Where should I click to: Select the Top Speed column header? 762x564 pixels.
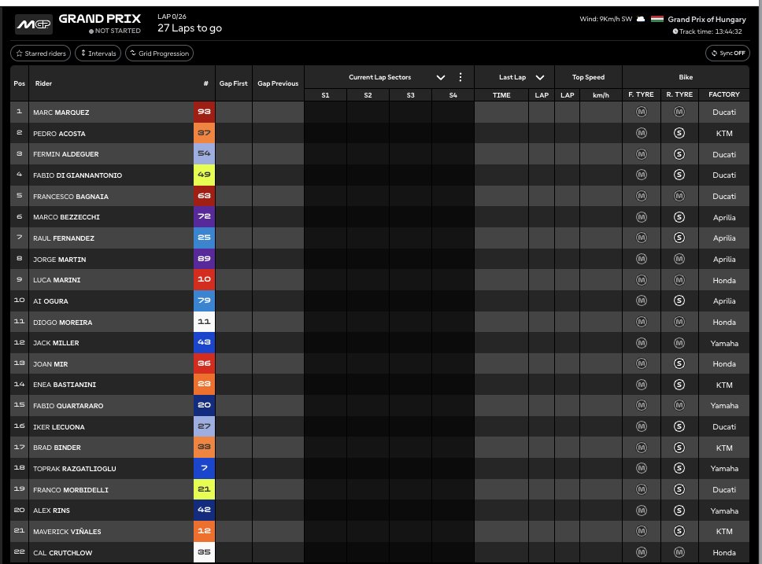[x=588, y=77]
